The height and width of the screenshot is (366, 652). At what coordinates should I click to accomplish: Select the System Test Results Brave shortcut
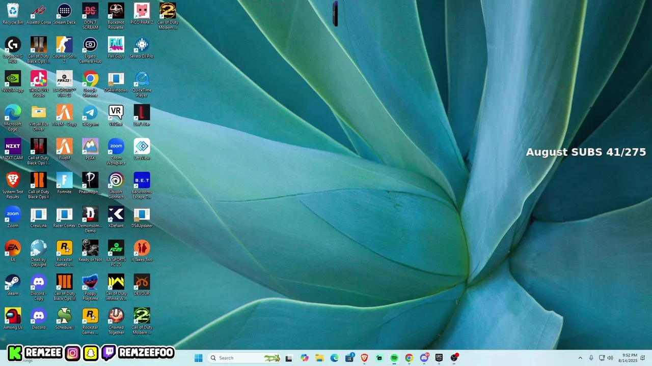pyautogui.click(x=13, y=186)
